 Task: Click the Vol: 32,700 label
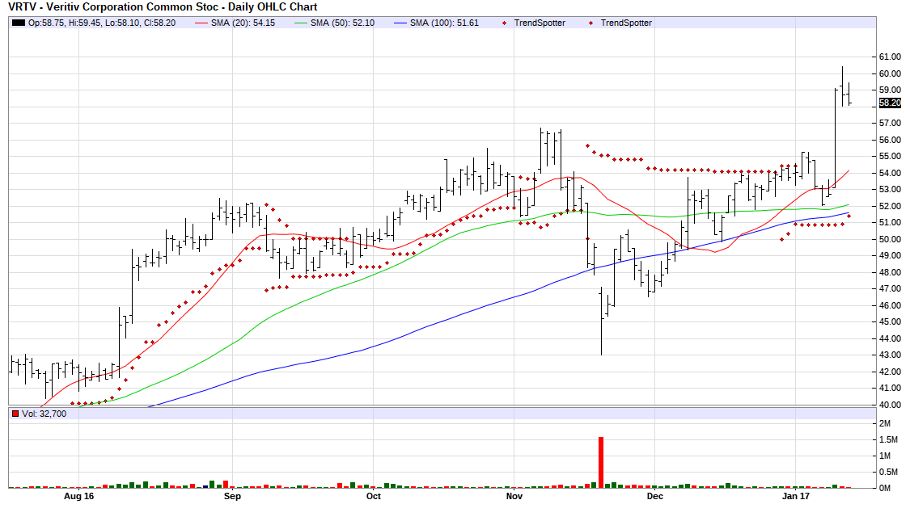[44, 414]
